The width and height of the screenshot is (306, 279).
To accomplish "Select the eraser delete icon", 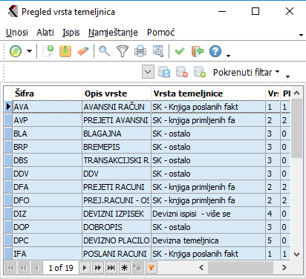I will tap(83, 51).
